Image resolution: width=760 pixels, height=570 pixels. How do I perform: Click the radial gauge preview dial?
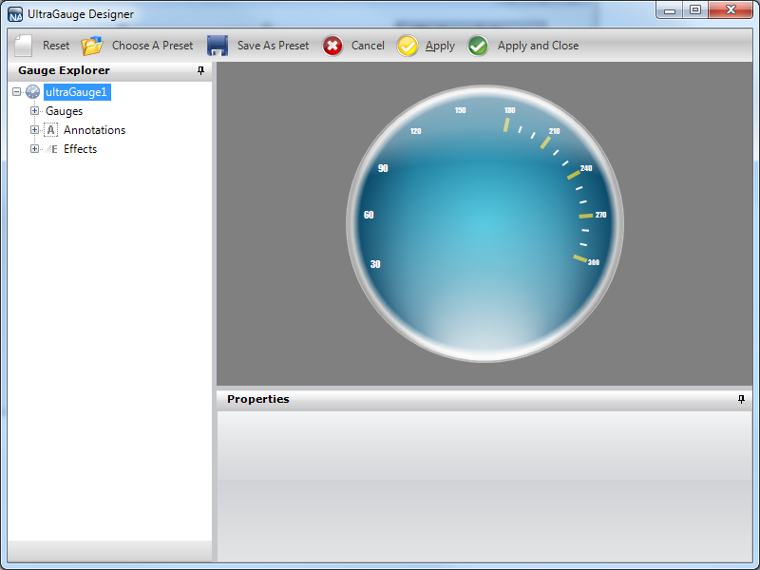point(484,224)
